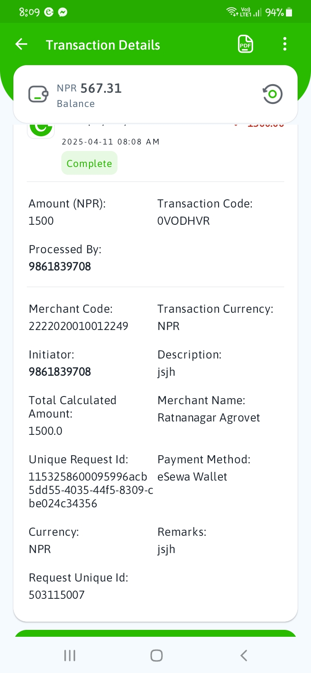Image resolution: width=311 pixels, height=673 pixels.
Task: Tap the Complete status badge
Action: click(89, 163)
